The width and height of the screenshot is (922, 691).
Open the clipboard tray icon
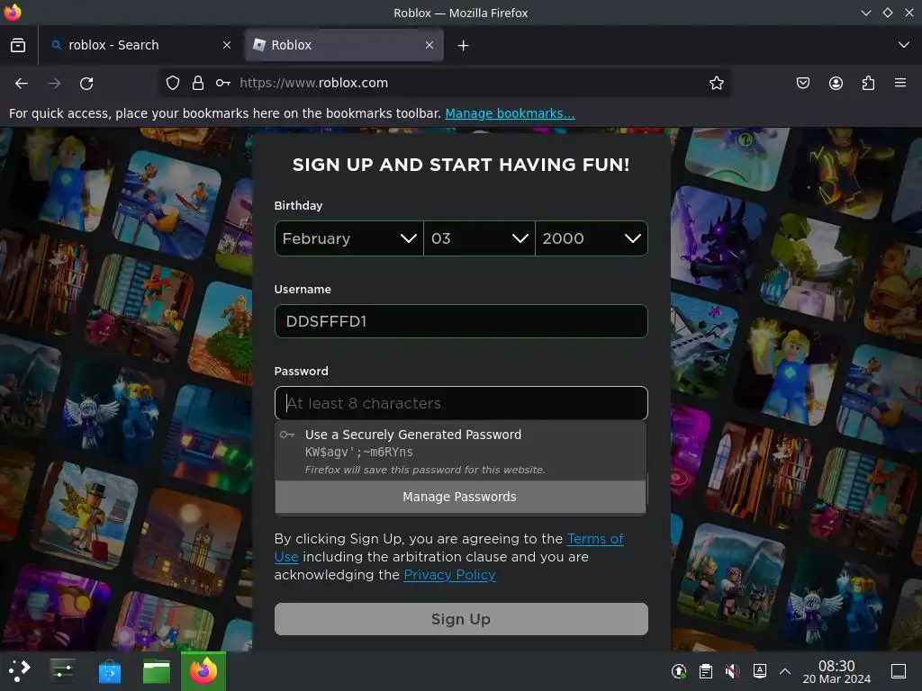pyautogui.click(x=706, y=671)
